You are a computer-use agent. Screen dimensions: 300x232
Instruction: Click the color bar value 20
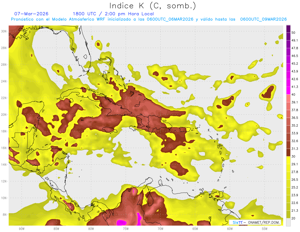click(x=293, y=218)
